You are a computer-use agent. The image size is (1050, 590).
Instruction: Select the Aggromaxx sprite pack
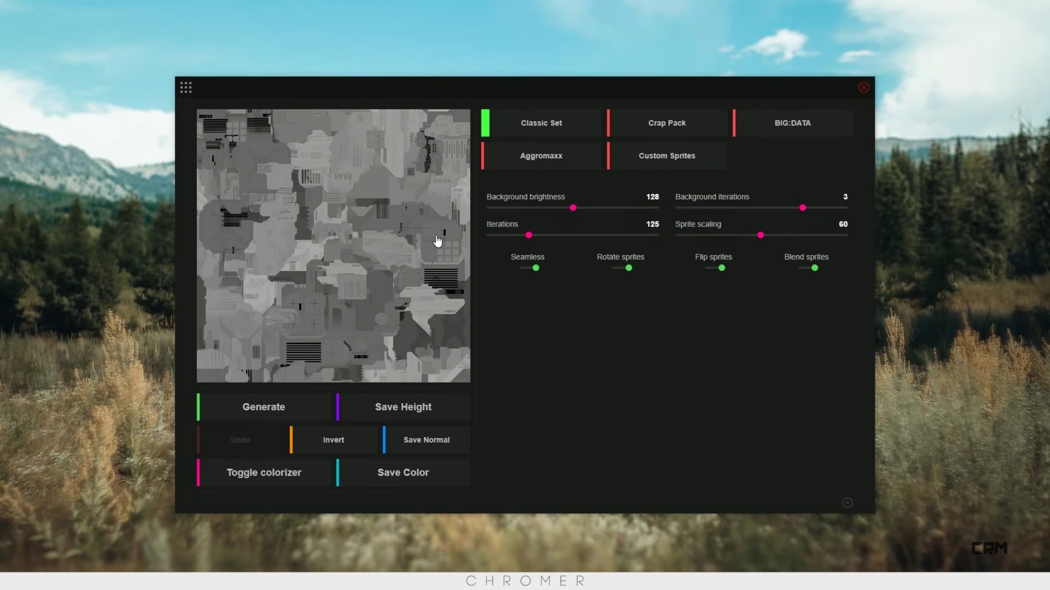(541, 156)
